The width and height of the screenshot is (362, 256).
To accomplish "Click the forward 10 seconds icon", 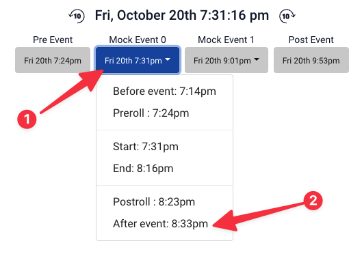I will tap(287, 16).
